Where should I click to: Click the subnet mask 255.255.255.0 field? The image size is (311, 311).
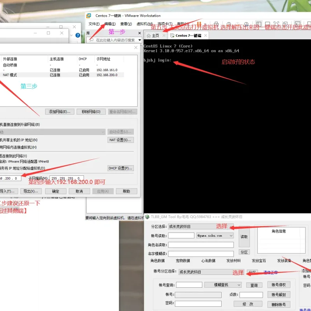66,178
